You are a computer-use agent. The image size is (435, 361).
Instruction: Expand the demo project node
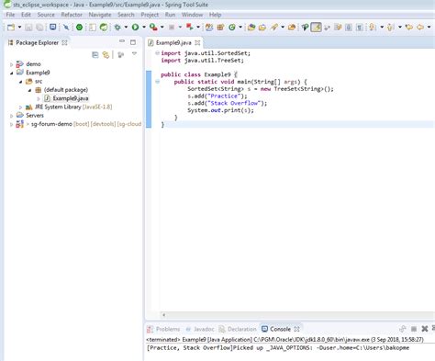[x=11, y=64]
